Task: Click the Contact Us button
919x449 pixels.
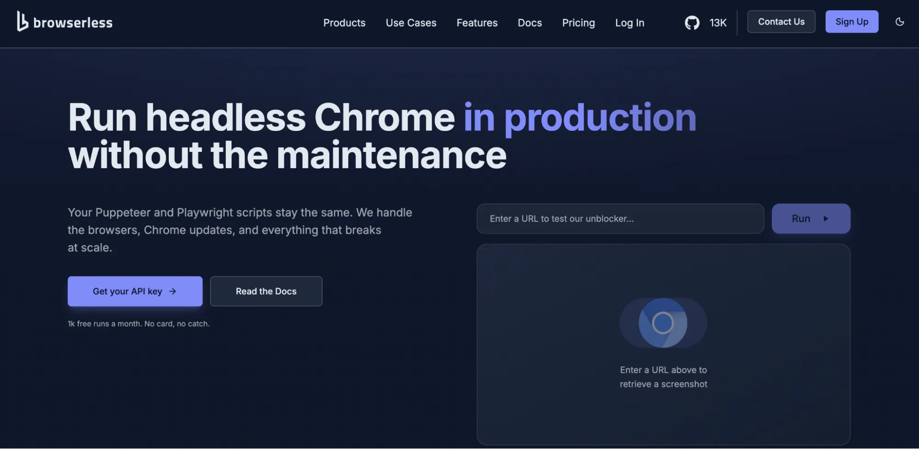Action: pos(781,22)
